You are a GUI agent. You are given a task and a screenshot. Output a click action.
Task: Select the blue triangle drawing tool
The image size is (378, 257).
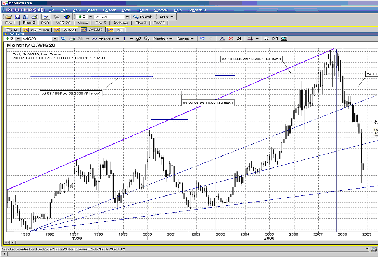click(x=221, y=39)
